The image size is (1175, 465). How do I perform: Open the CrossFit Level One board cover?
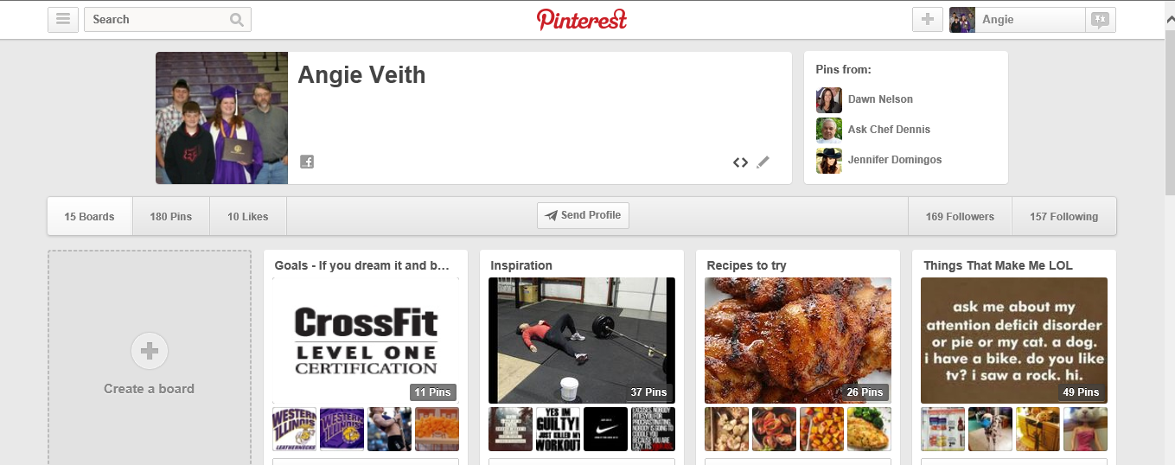366,341
